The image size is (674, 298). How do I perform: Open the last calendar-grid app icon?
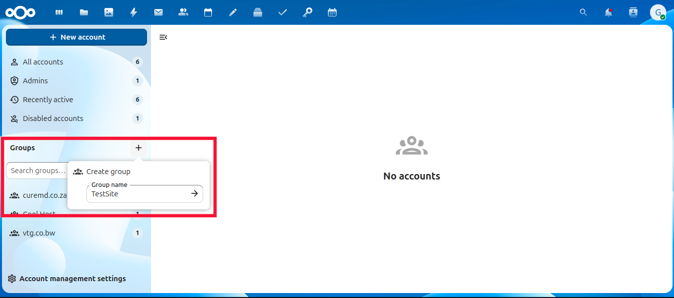point(332,12)
